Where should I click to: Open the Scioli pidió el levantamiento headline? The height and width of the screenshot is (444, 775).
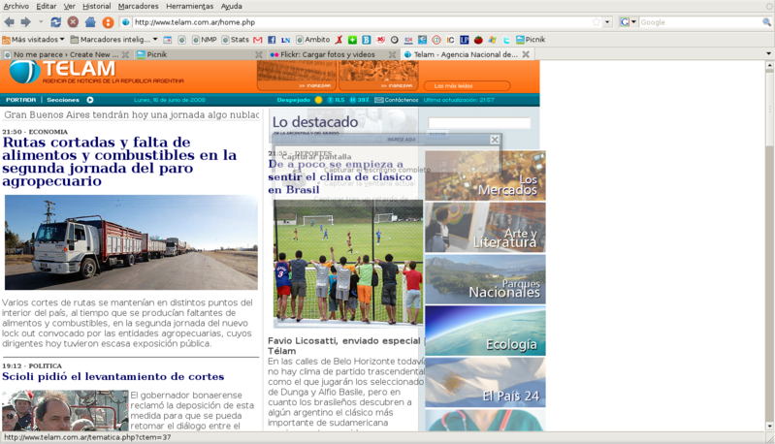point(113,376)
